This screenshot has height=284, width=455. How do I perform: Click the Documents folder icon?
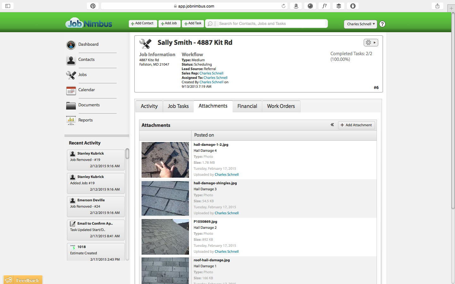tap(71, 105)
